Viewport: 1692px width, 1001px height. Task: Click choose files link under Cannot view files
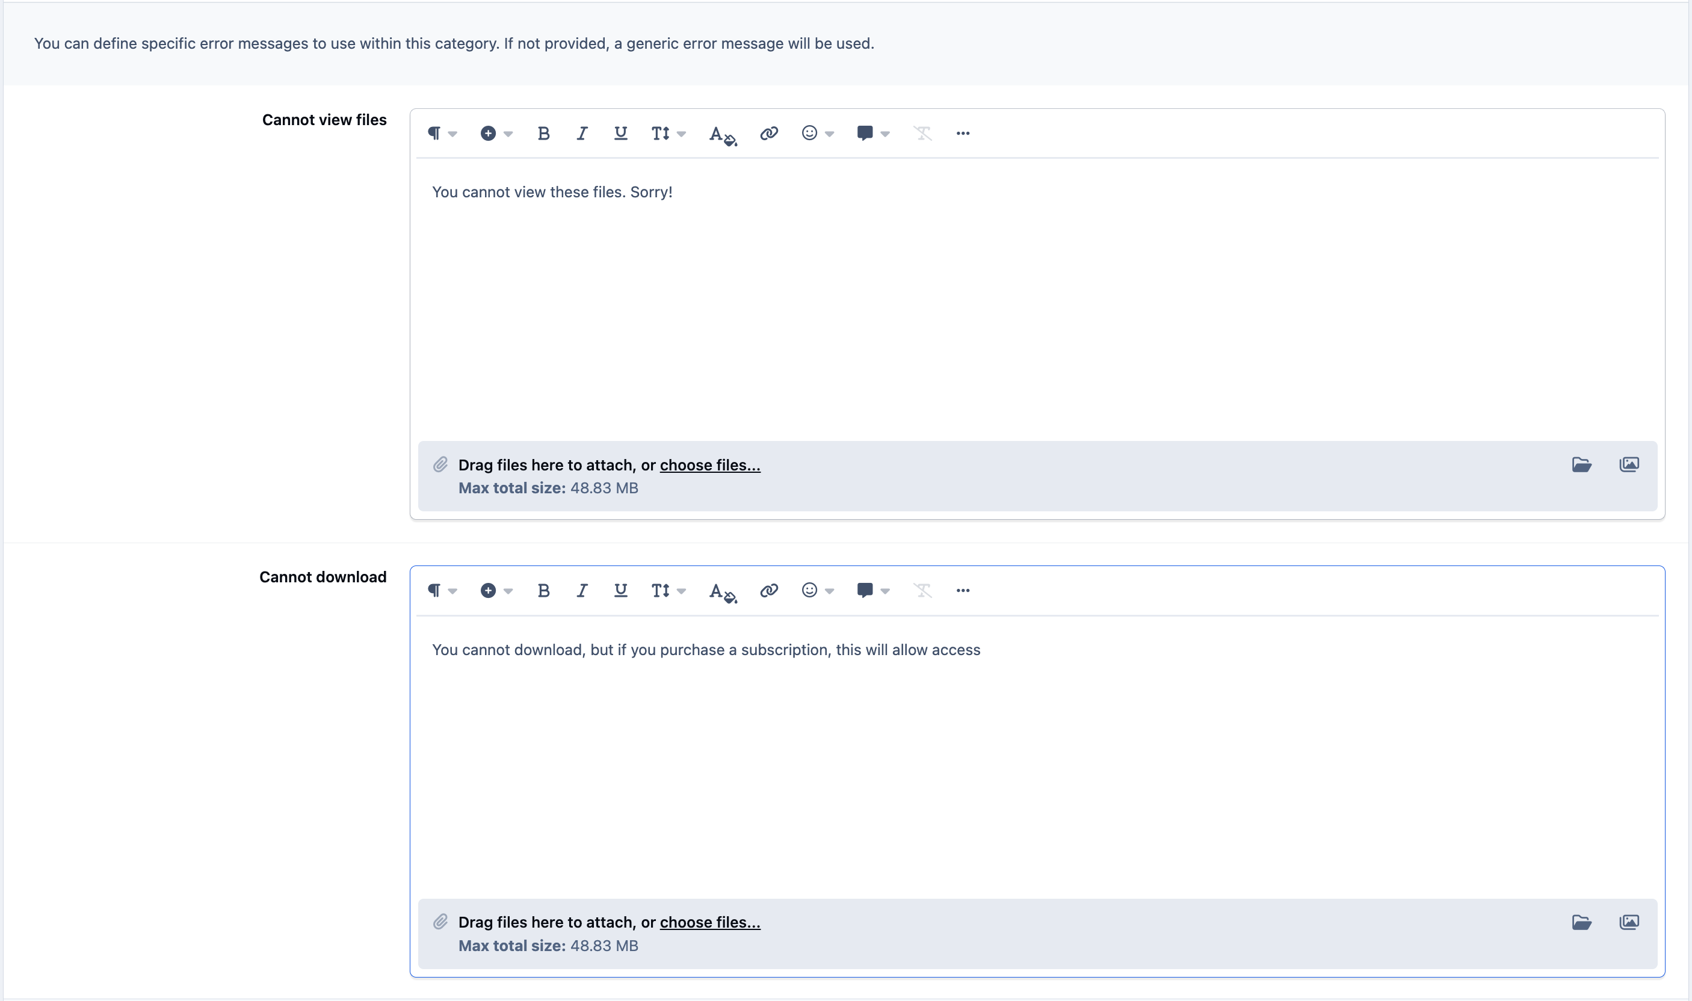710,466
